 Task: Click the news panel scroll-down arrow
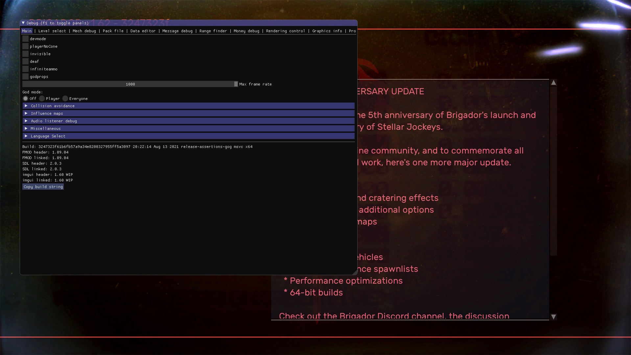click(x=553, y=317)
